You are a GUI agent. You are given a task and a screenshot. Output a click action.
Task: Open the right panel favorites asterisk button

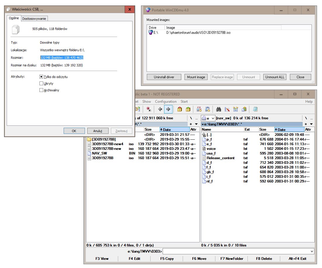(x=306, y=124)
